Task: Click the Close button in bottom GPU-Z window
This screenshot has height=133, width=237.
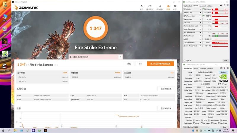Action: [x=225, y=127]
